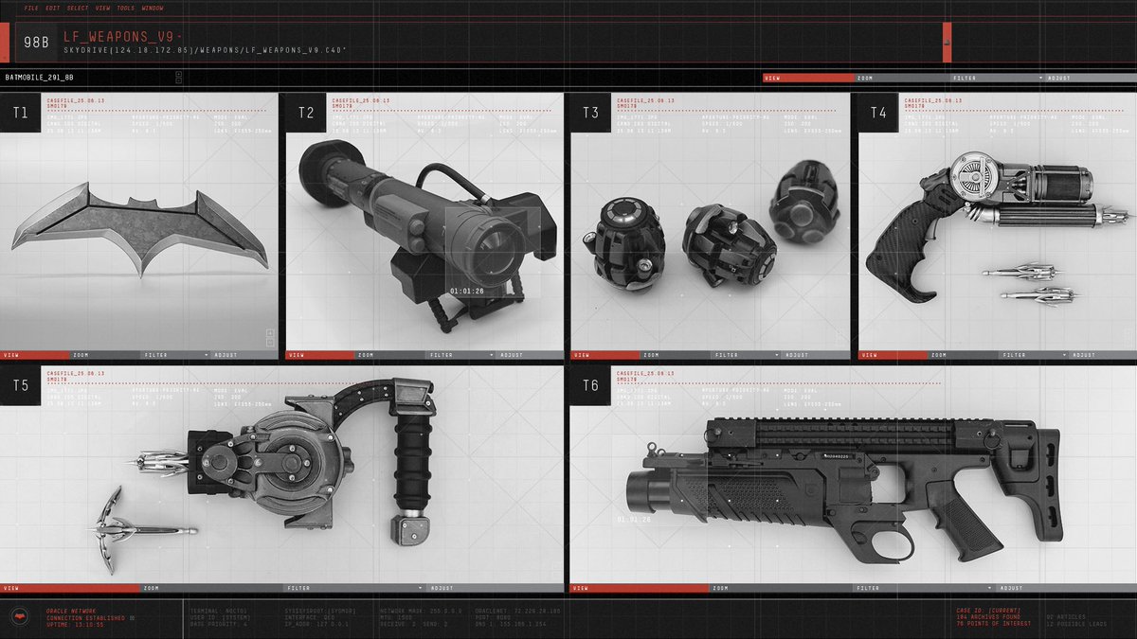Open the TOOLS menu
This screenshot has width=1137, height=639.
126,8
